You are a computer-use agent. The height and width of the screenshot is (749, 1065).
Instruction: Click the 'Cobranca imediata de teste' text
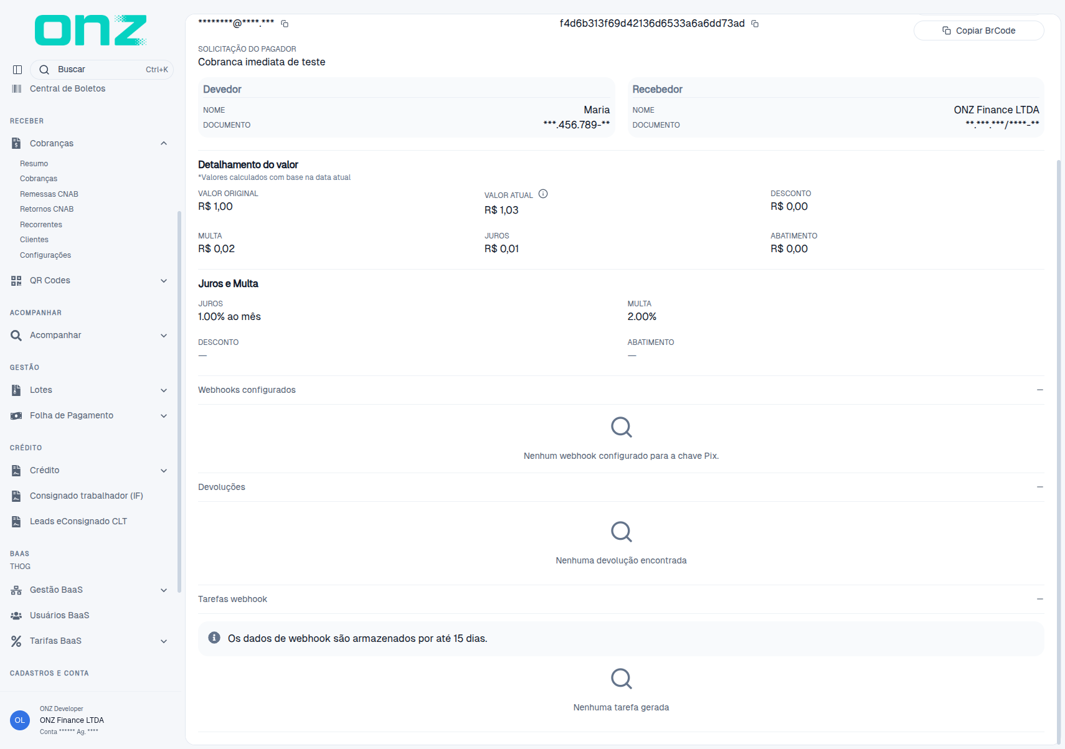[262, 62]
